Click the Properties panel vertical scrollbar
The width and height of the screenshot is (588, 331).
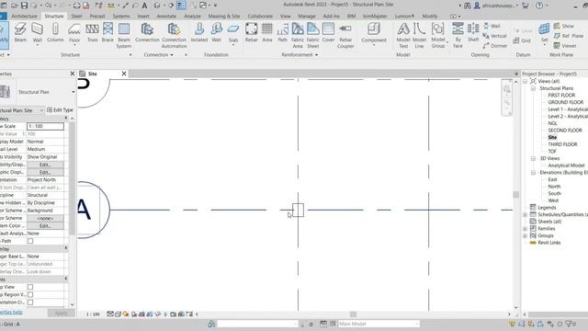coord(72,178)
